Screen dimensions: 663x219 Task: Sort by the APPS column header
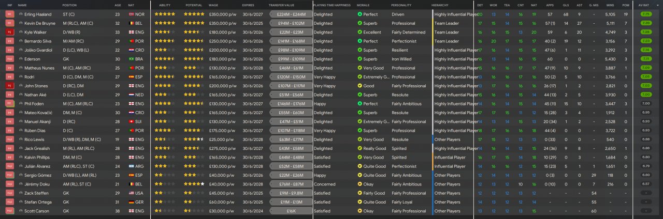[x=549, y=5]
